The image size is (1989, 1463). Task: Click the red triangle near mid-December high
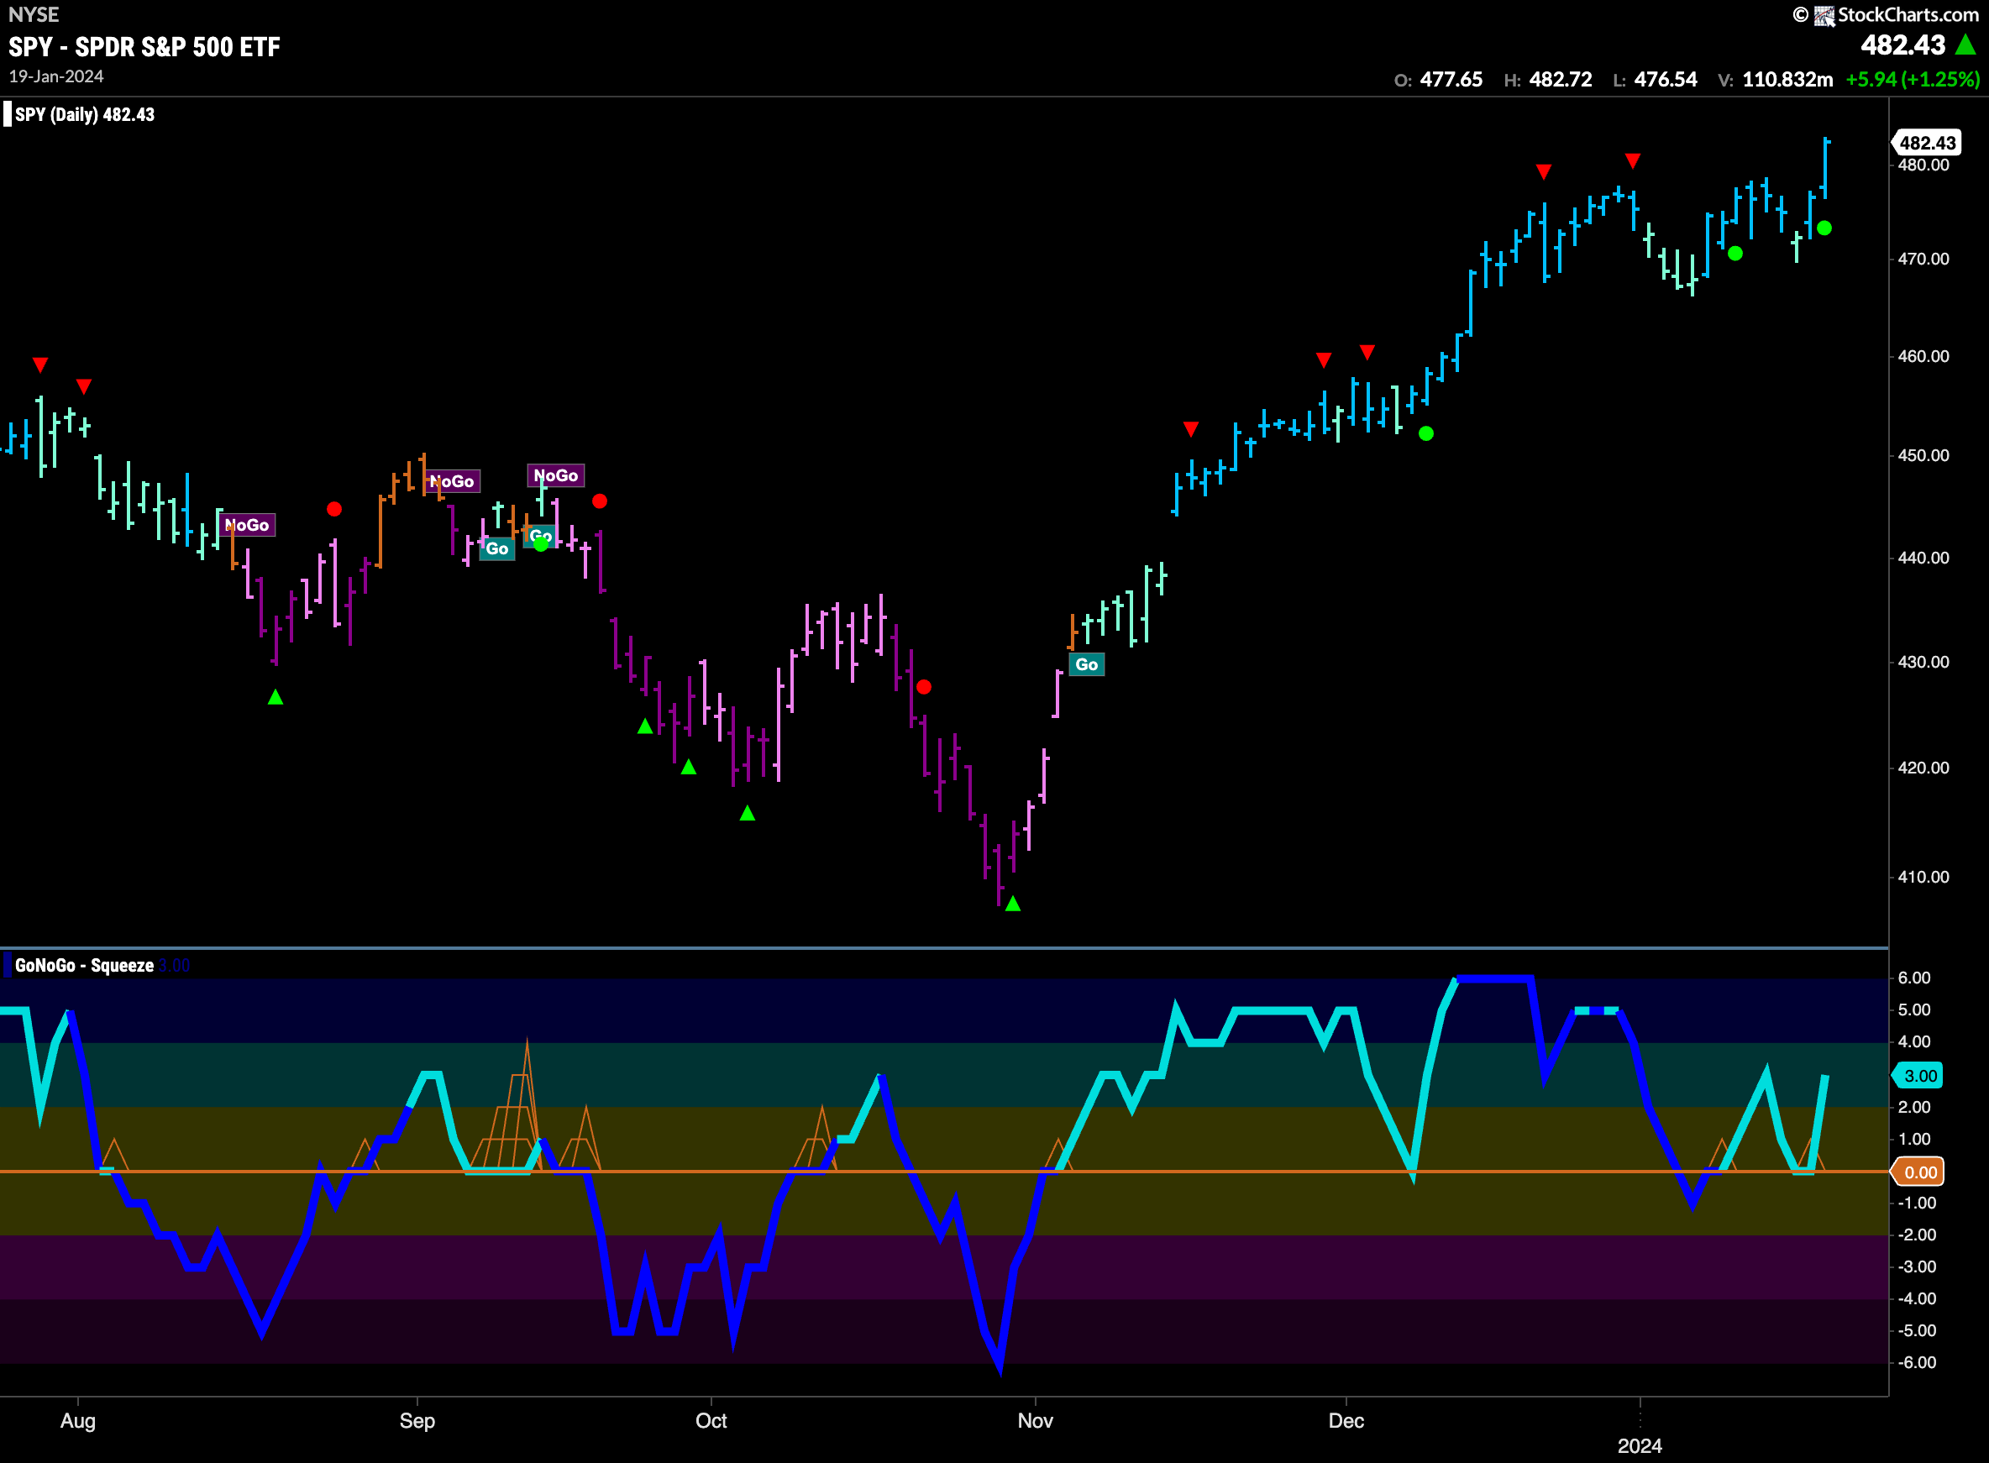point(1545,172)
